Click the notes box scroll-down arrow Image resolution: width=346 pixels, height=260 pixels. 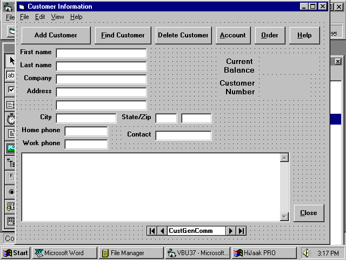pyautogui.click(x=284, y=217)
